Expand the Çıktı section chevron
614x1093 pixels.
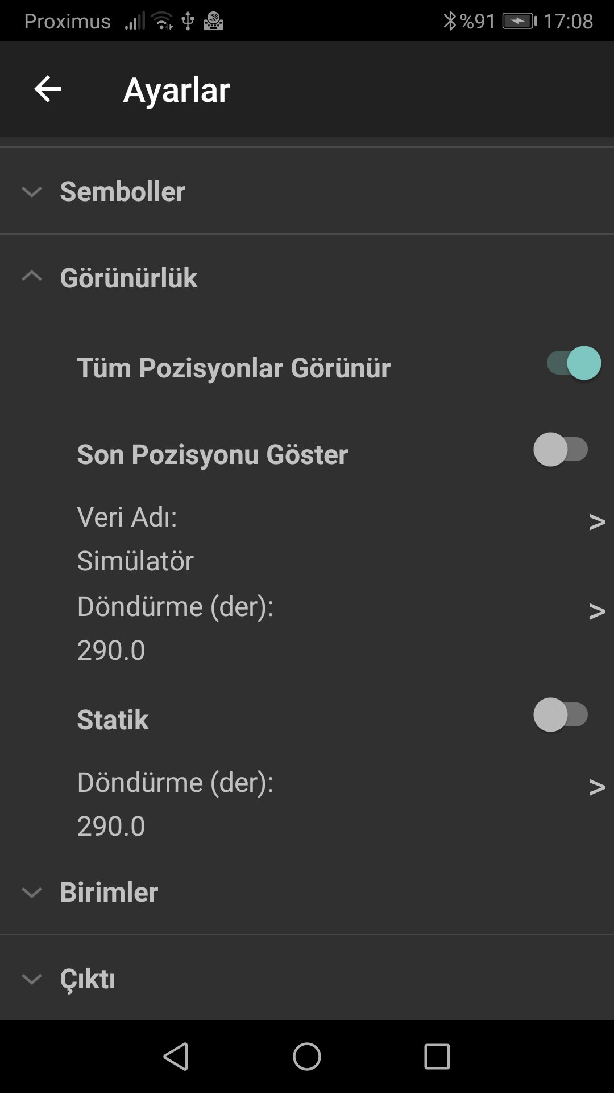point(32,979)
